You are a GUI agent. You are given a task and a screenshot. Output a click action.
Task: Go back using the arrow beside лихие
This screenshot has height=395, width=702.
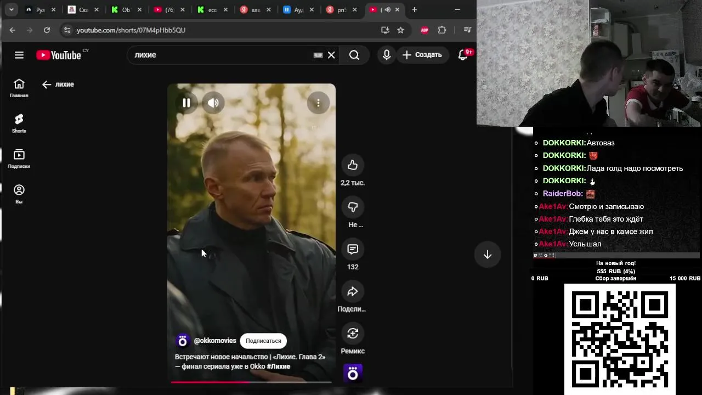tap(47, 84)
